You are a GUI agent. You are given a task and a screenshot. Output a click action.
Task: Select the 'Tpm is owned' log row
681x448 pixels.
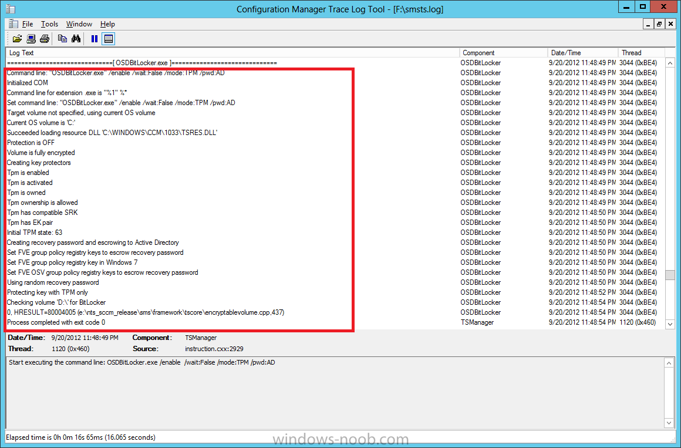coord(335,193)
